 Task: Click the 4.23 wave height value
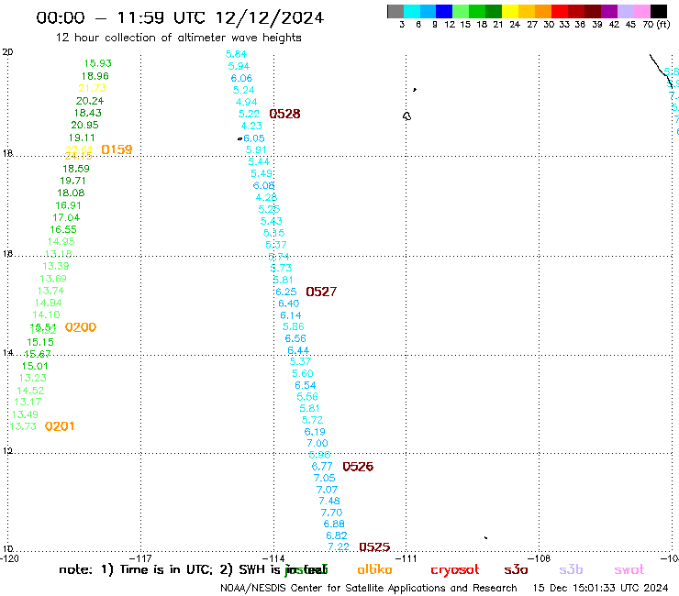251,126
